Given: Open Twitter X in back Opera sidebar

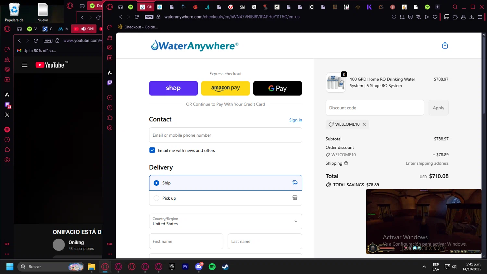Looking at the screenshot, I should pos(7,115).
